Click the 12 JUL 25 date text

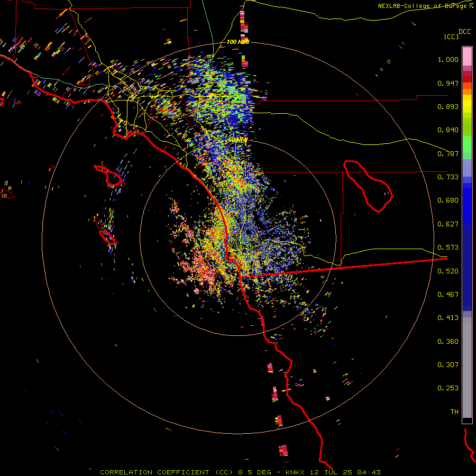pos(331,472)
